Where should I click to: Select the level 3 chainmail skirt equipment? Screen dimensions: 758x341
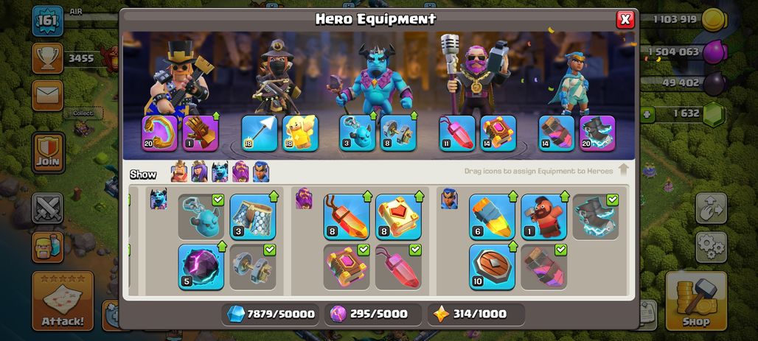tap(253, 217)
